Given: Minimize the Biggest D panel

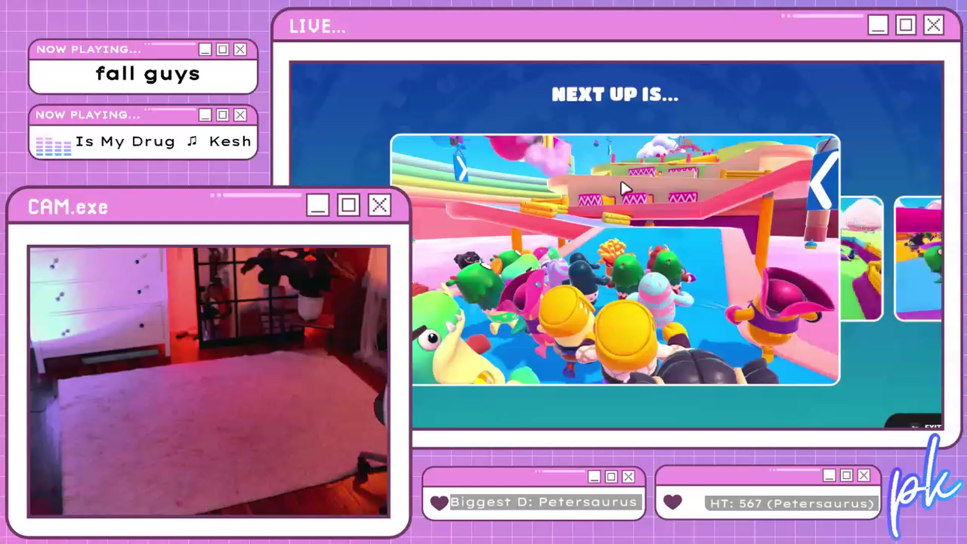Looking at the screenshot, I should tap(594, 477).
